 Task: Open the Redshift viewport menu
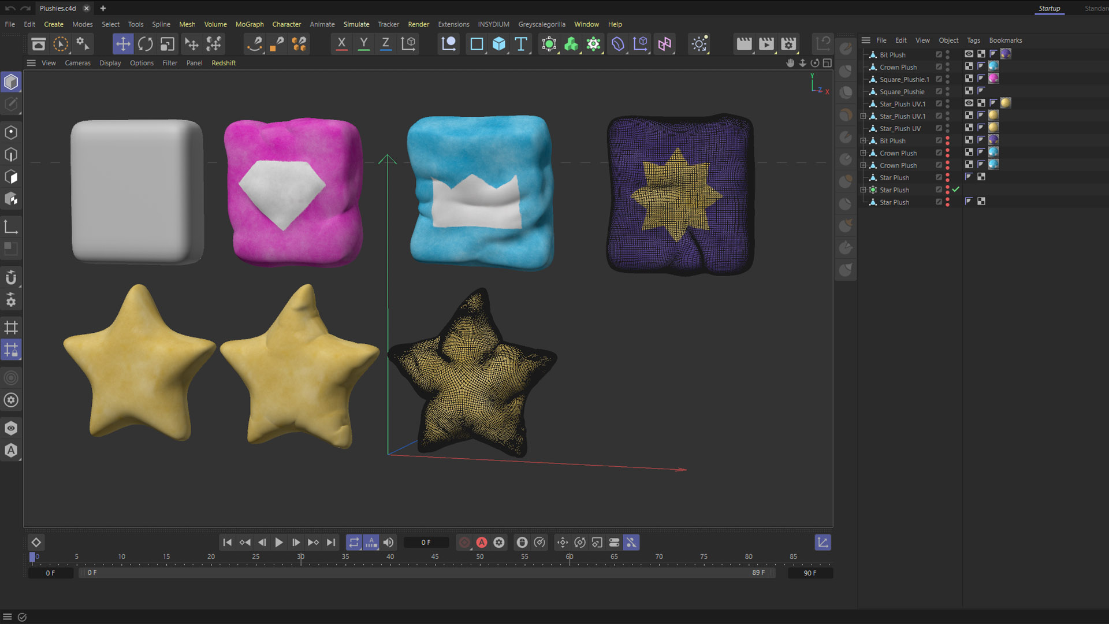223,63
